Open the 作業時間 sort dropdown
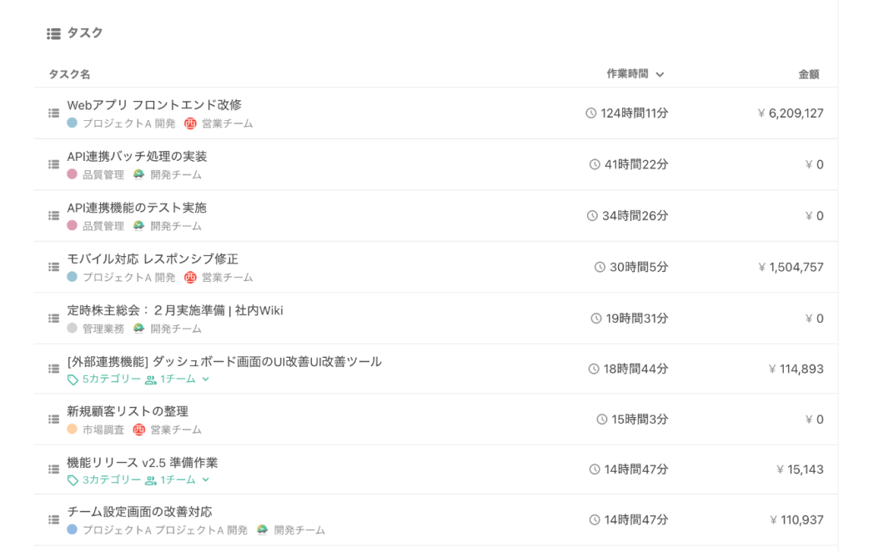 (660, 74)
